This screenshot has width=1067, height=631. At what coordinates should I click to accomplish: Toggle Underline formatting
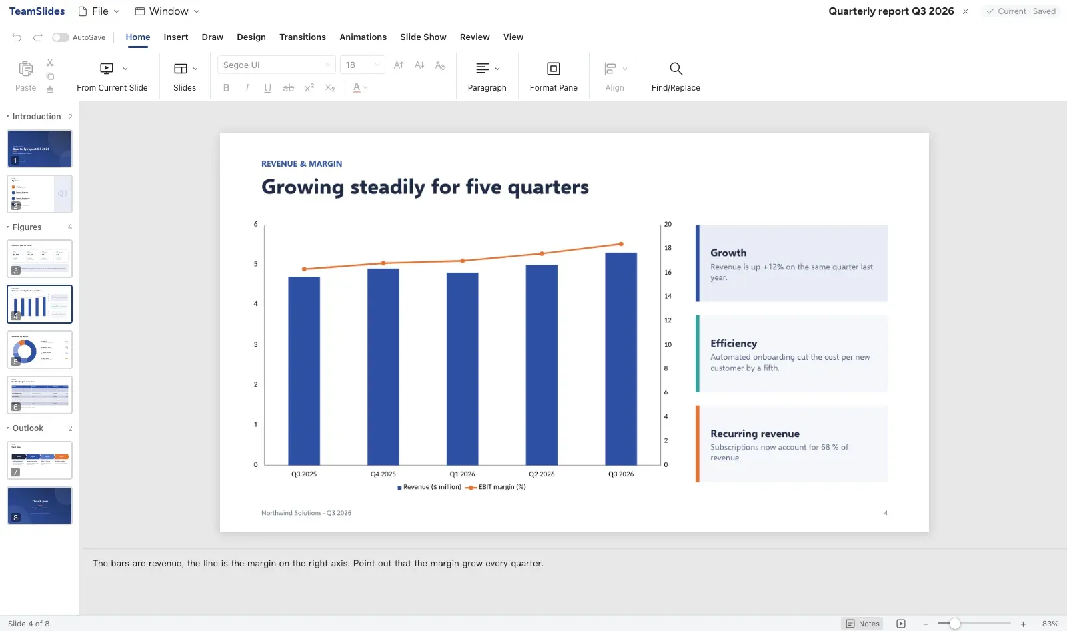268,88
